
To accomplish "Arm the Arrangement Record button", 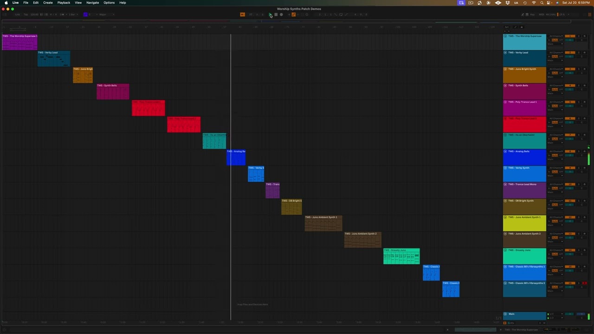I will [x=281, y=14].
